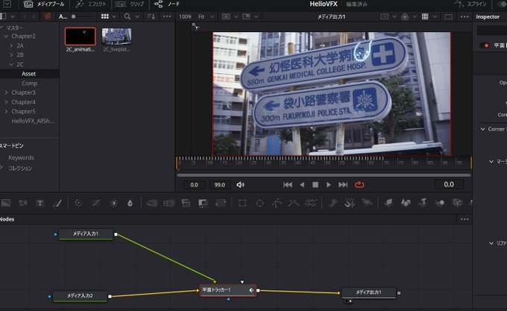Image resolution: width=507 pixels, height=311 pixels.
Task: Add an Image Plane 3D node
Action: click(388, 203)
